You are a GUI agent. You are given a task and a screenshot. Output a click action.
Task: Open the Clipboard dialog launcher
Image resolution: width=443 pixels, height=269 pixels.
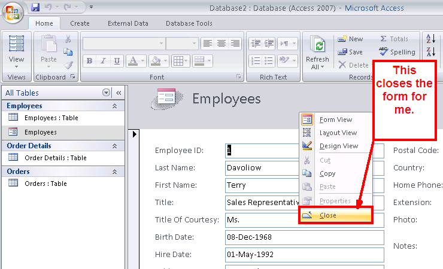pos(73,77)
